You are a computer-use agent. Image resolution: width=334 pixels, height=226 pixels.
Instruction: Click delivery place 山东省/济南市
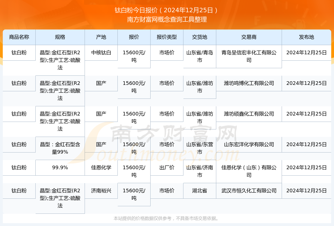[x=200, y=171]
